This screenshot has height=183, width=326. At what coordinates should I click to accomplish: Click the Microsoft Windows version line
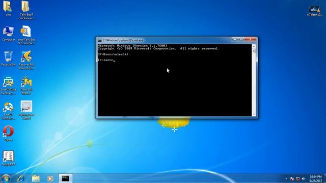pyautogui.click(x=132, y=46)
